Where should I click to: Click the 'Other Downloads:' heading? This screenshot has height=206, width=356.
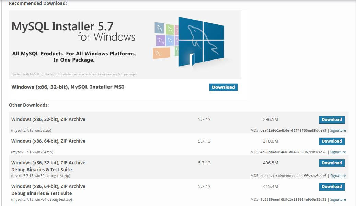click(29, 105)
